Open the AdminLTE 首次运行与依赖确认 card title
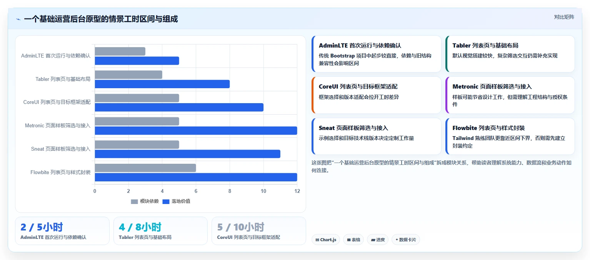Image resolution: width=590 pixels, height=260 pixels. tap(360, 46)
